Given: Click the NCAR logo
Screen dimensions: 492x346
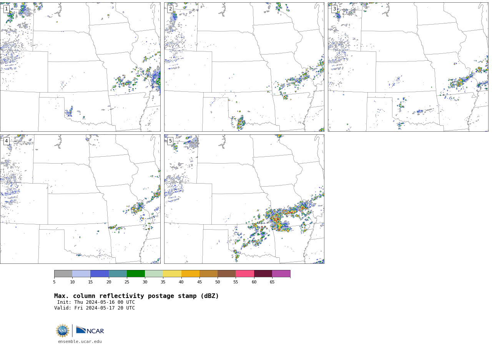Looking at the screenshot, I should [x=90, y=331].
